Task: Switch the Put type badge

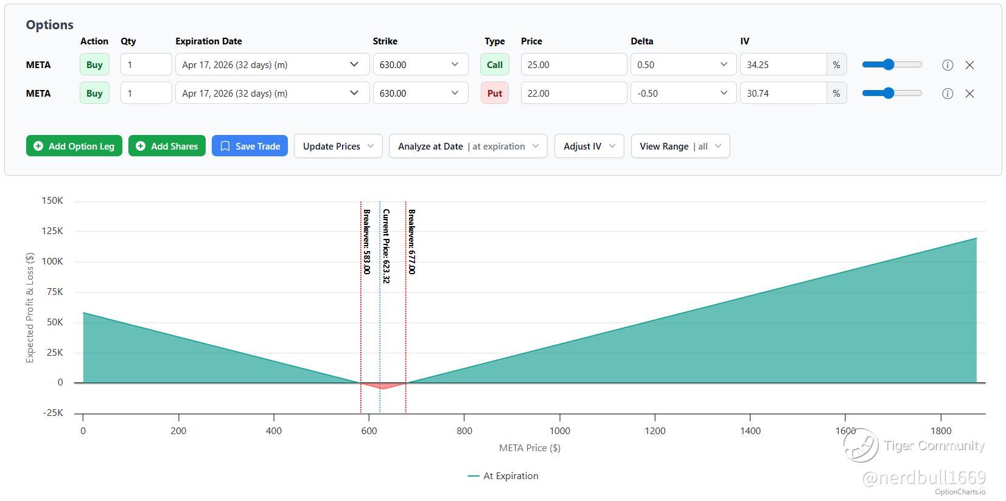Action: click(494, 94)
